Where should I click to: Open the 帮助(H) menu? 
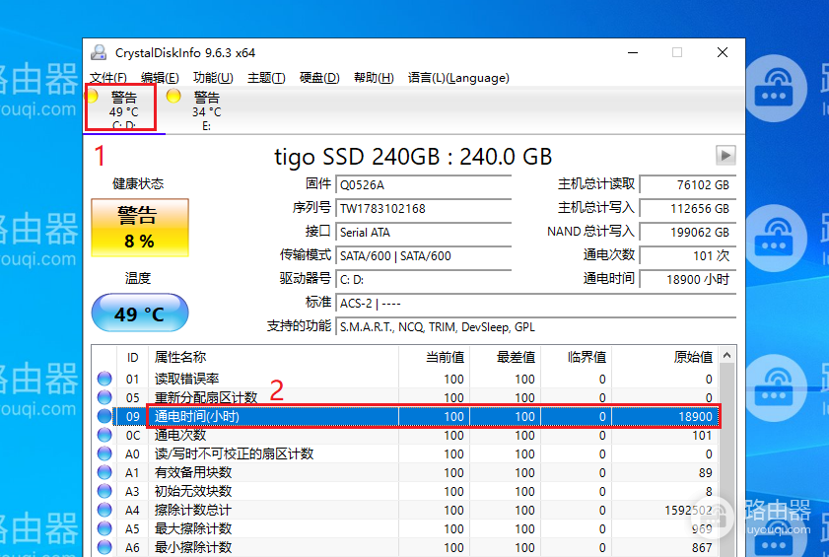374,78
